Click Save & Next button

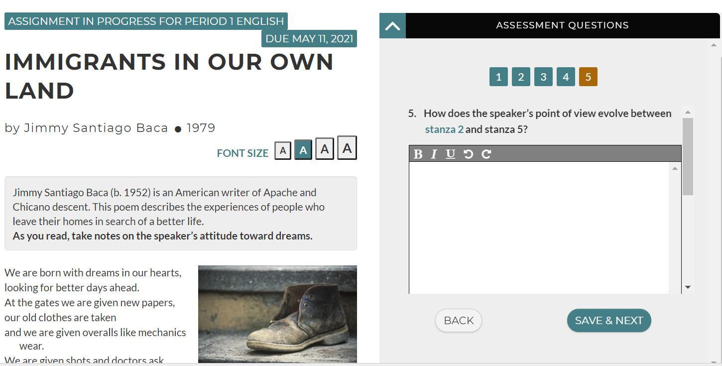[608, 321]
